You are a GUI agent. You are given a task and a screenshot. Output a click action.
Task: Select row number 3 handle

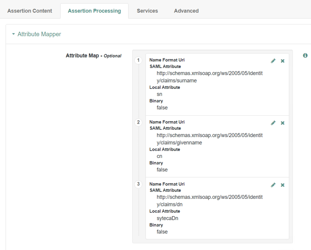click(138, 184)
